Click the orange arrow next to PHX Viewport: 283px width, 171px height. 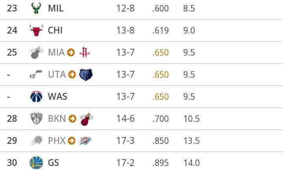tap(72, 141)
